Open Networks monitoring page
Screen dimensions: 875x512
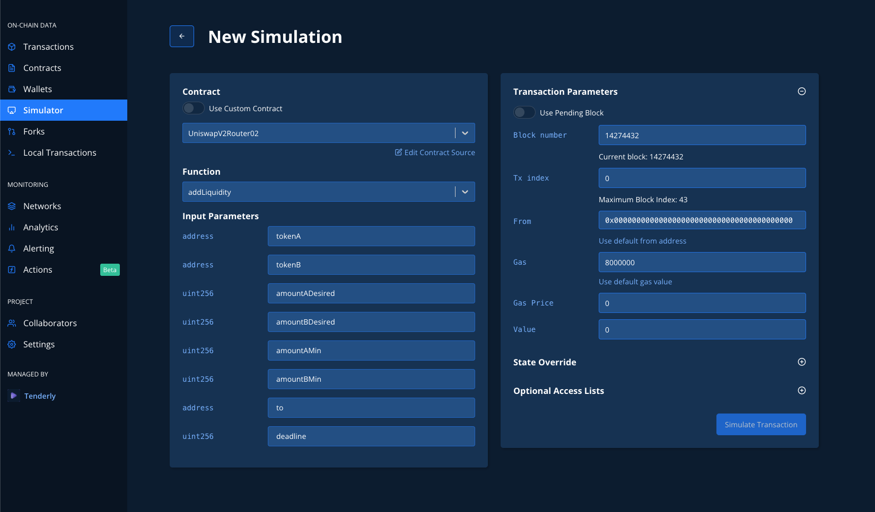[64, 206]
